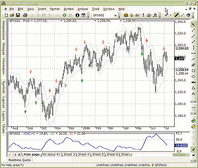The width and height of the screenshot is (198, 168).
Task: Select the ellipse drawing tool
Action: tap(193, 77)
